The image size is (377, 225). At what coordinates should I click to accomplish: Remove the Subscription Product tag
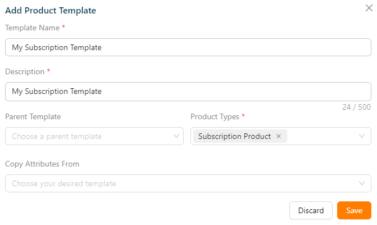(x=279, y=136)
